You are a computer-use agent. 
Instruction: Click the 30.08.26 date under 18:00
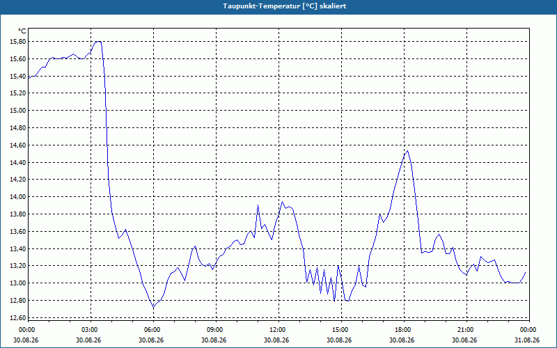click(x=402, y=340)
